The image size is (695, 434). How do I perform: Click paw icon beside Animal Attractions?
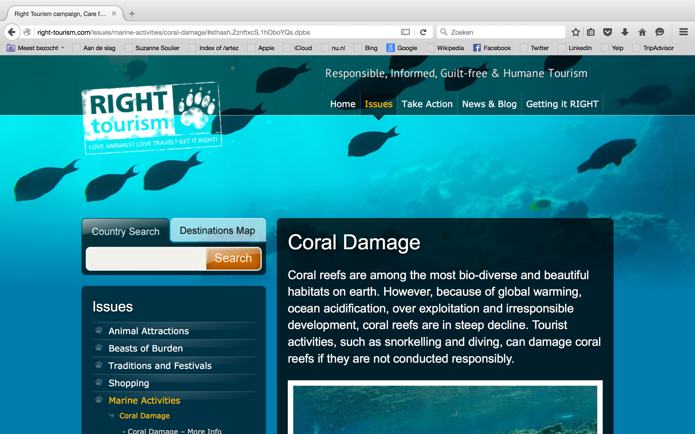99,330
